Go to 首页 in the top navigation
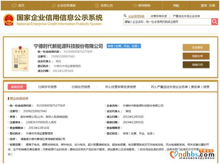 (x=21, y=6)
